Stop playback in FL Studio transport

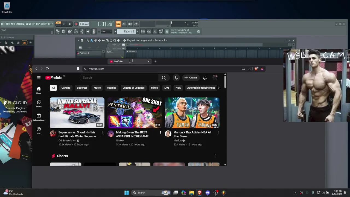pos(70,24)
